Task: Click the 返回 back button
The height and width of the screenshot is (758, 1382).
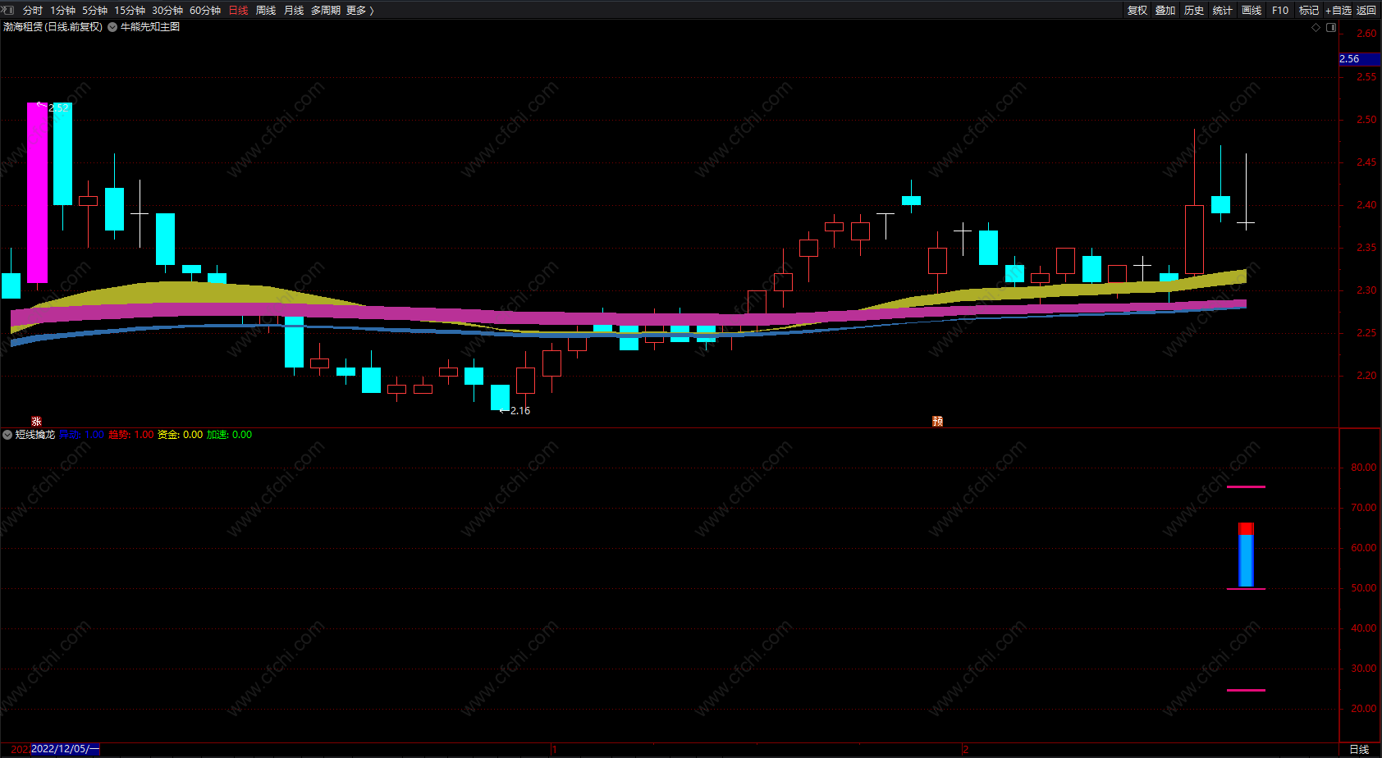Action: [x=1366, y=11]
